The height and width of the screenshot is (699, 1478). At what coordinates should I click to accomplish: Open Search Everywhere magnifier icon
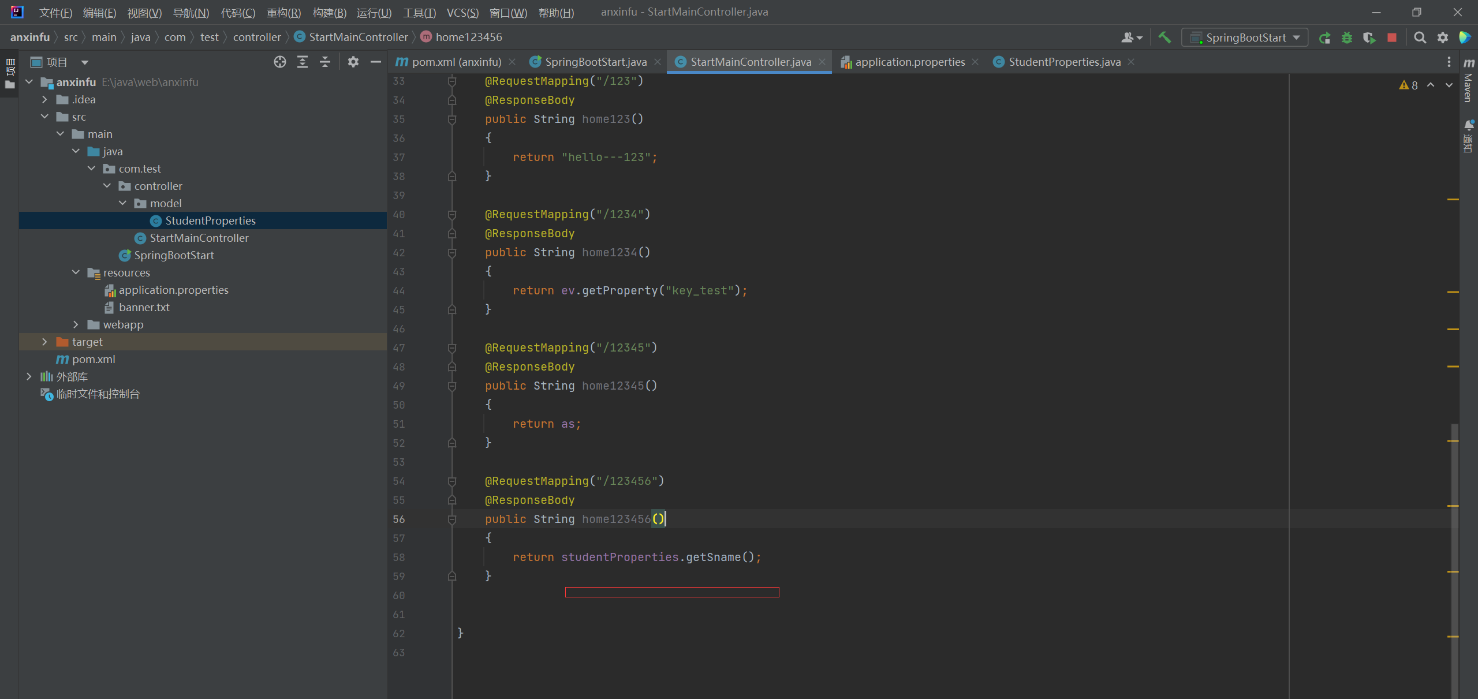[x=1420, y=38]
